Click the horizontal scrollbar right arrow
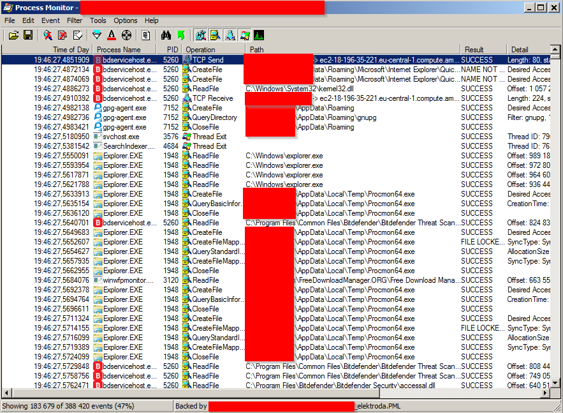 point(545,393)
